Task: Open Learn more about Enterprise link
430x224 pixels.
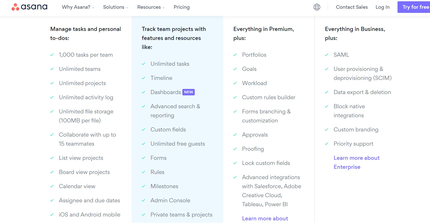Action: [356, 162]
